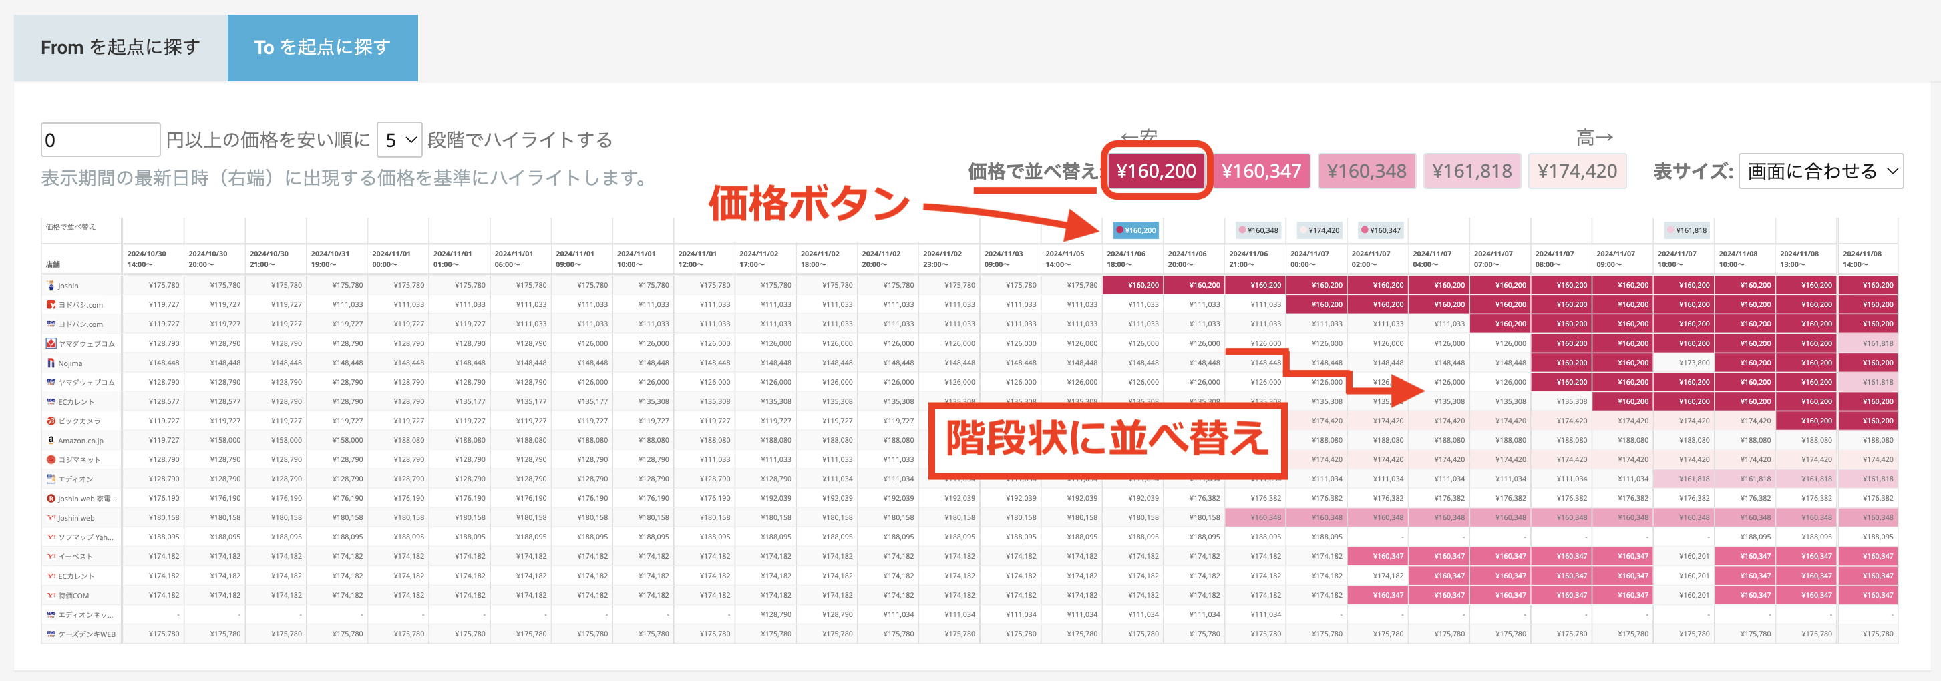This screenshot has width=1941, height=681.
Task: Click the Nojima store logo icon
Action: point(51,363)
